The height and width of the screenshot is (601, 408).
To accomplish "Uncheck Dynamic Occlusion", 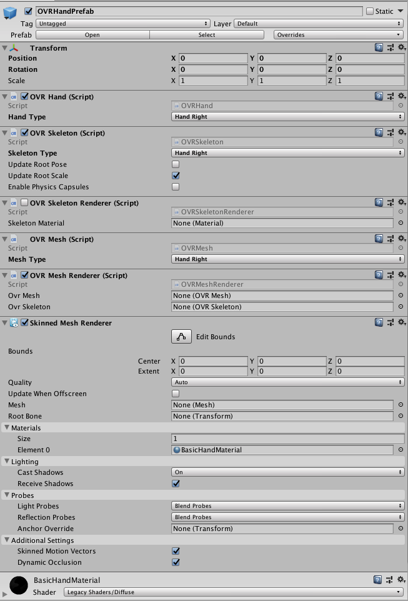I will [x=176, y=562].
